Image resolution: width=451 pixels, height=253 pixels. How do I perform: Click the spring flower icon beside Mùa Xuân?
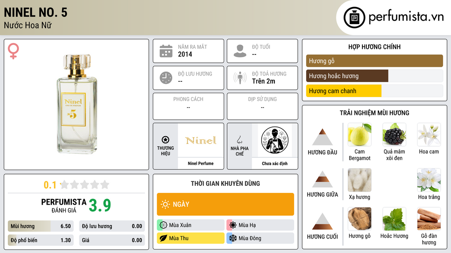pos(163,225)
